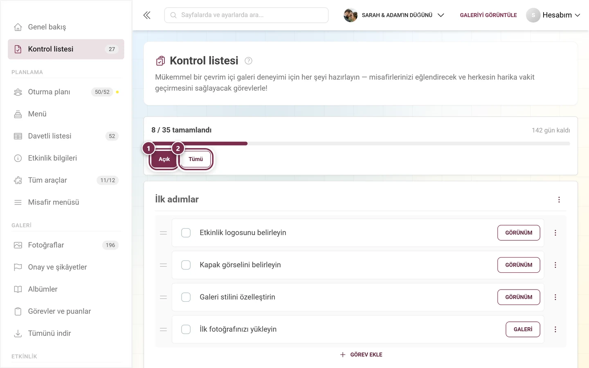Click the Galeriyi Görüntüle link

488,15
